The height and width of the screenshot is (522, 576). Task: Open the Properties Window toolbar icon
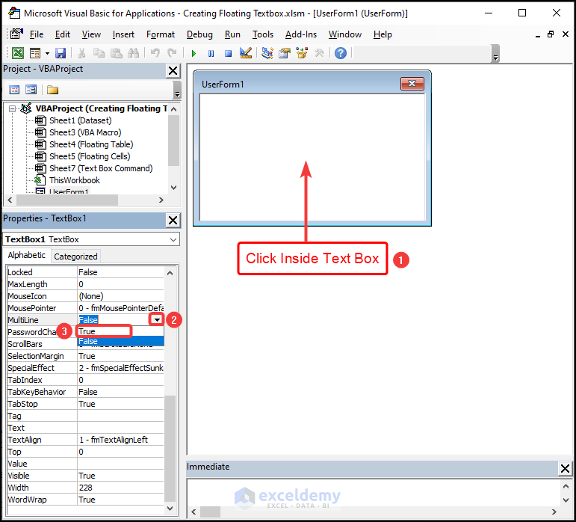(x=285, y=53)
